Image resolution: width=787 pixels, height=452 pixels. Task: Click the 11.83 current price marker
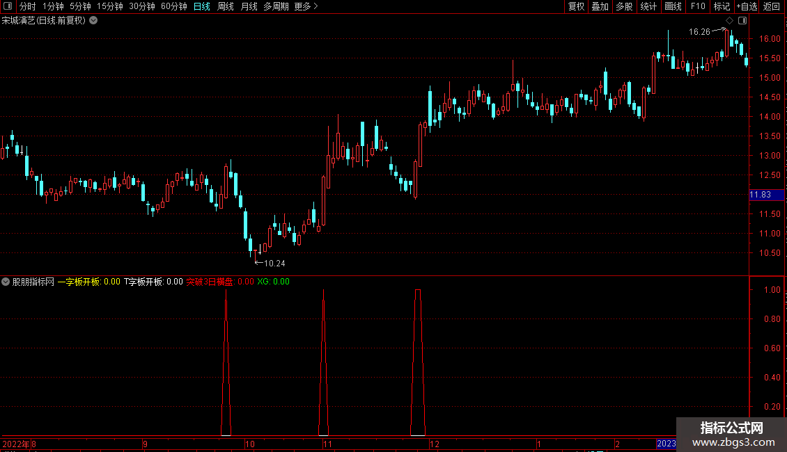click(x=766, y=195)
